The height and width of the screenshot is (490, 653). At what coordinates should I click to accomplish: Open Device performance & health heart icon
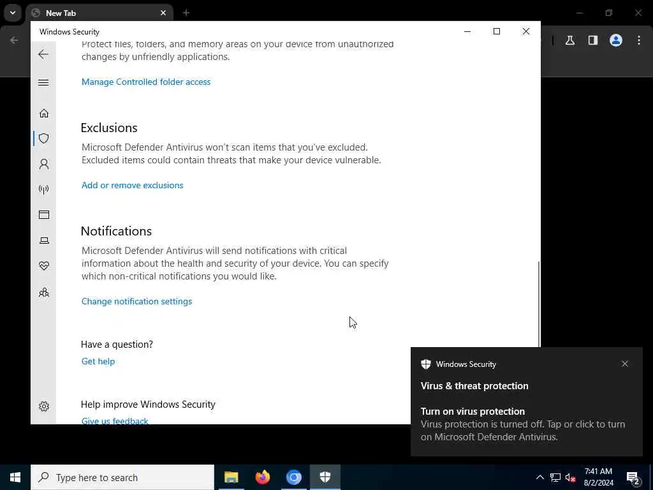44,266
